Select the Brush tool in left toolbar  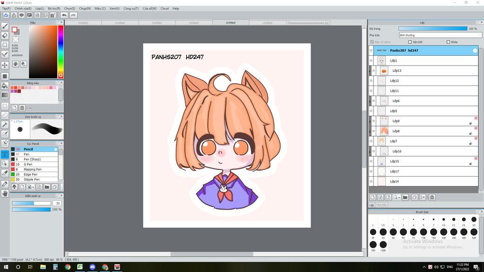coord(5,26)
